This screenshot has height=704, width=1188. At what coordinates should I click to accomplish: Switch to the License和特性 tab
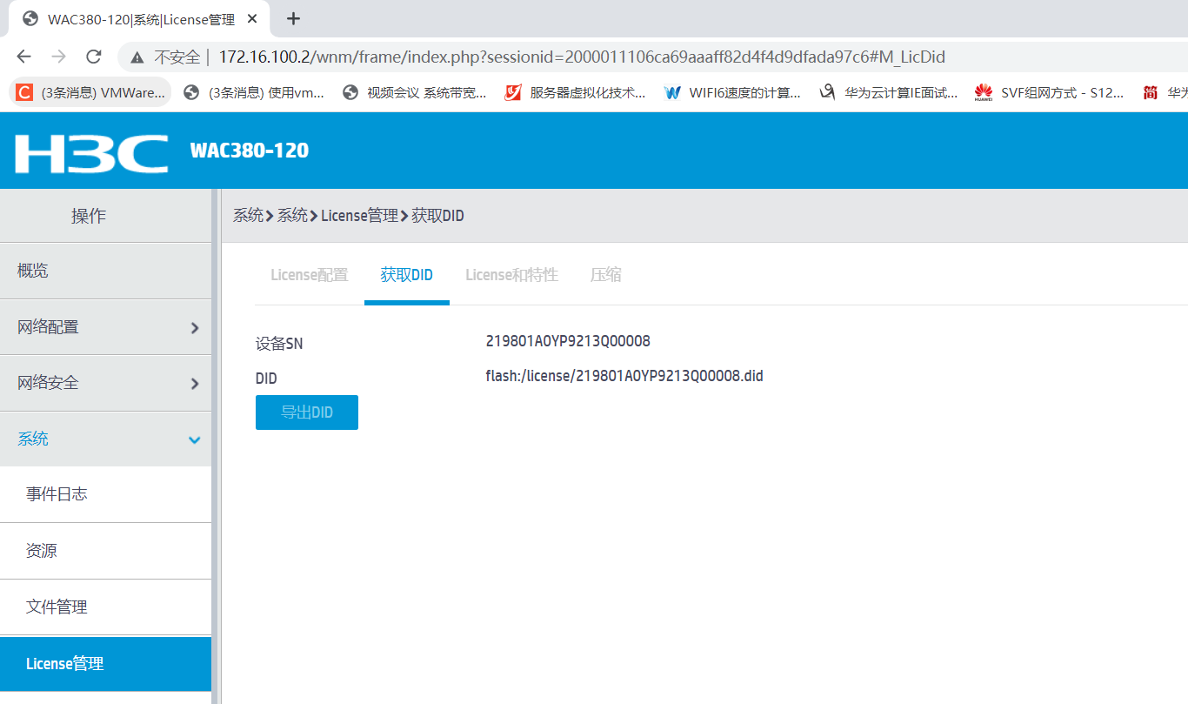coord(511,275)
